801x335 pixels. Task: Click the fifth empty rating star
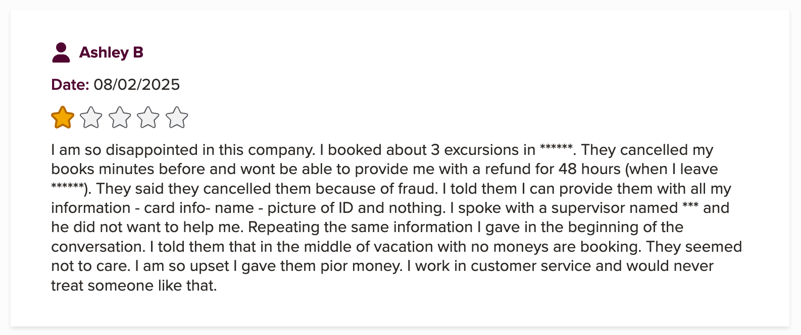[x=177, y=118]
